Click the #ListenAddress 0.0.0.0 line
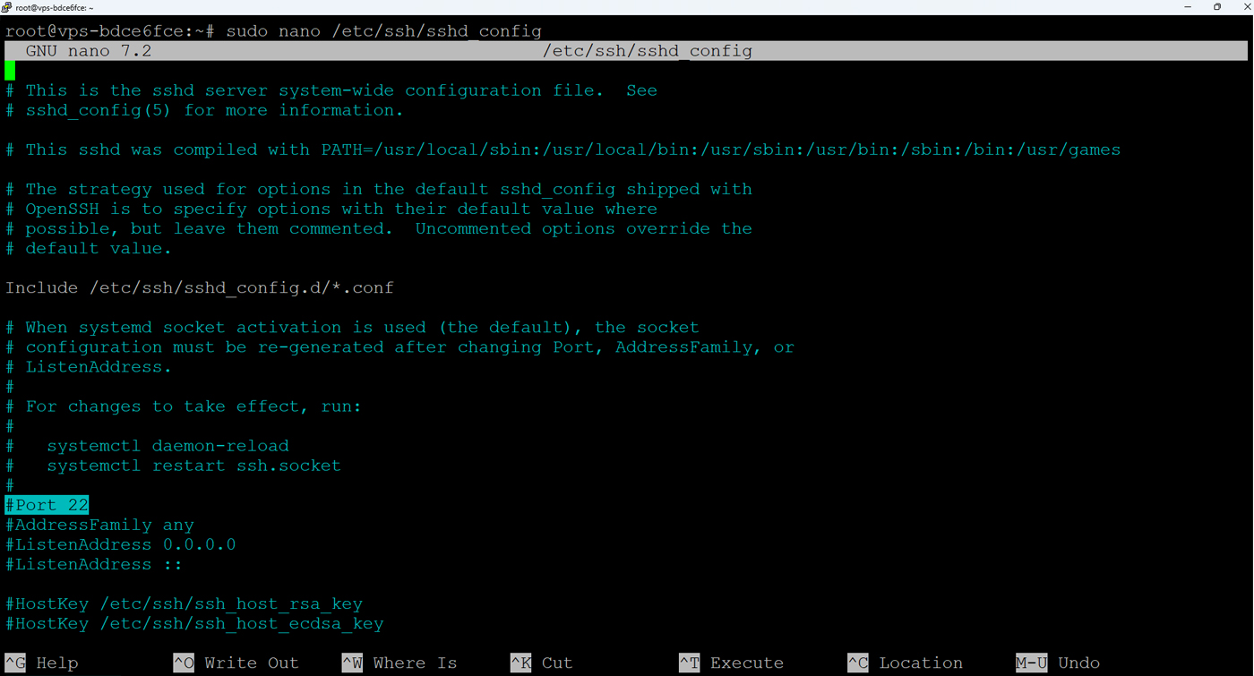The image size is (1254, 676). tap(121, 544)
